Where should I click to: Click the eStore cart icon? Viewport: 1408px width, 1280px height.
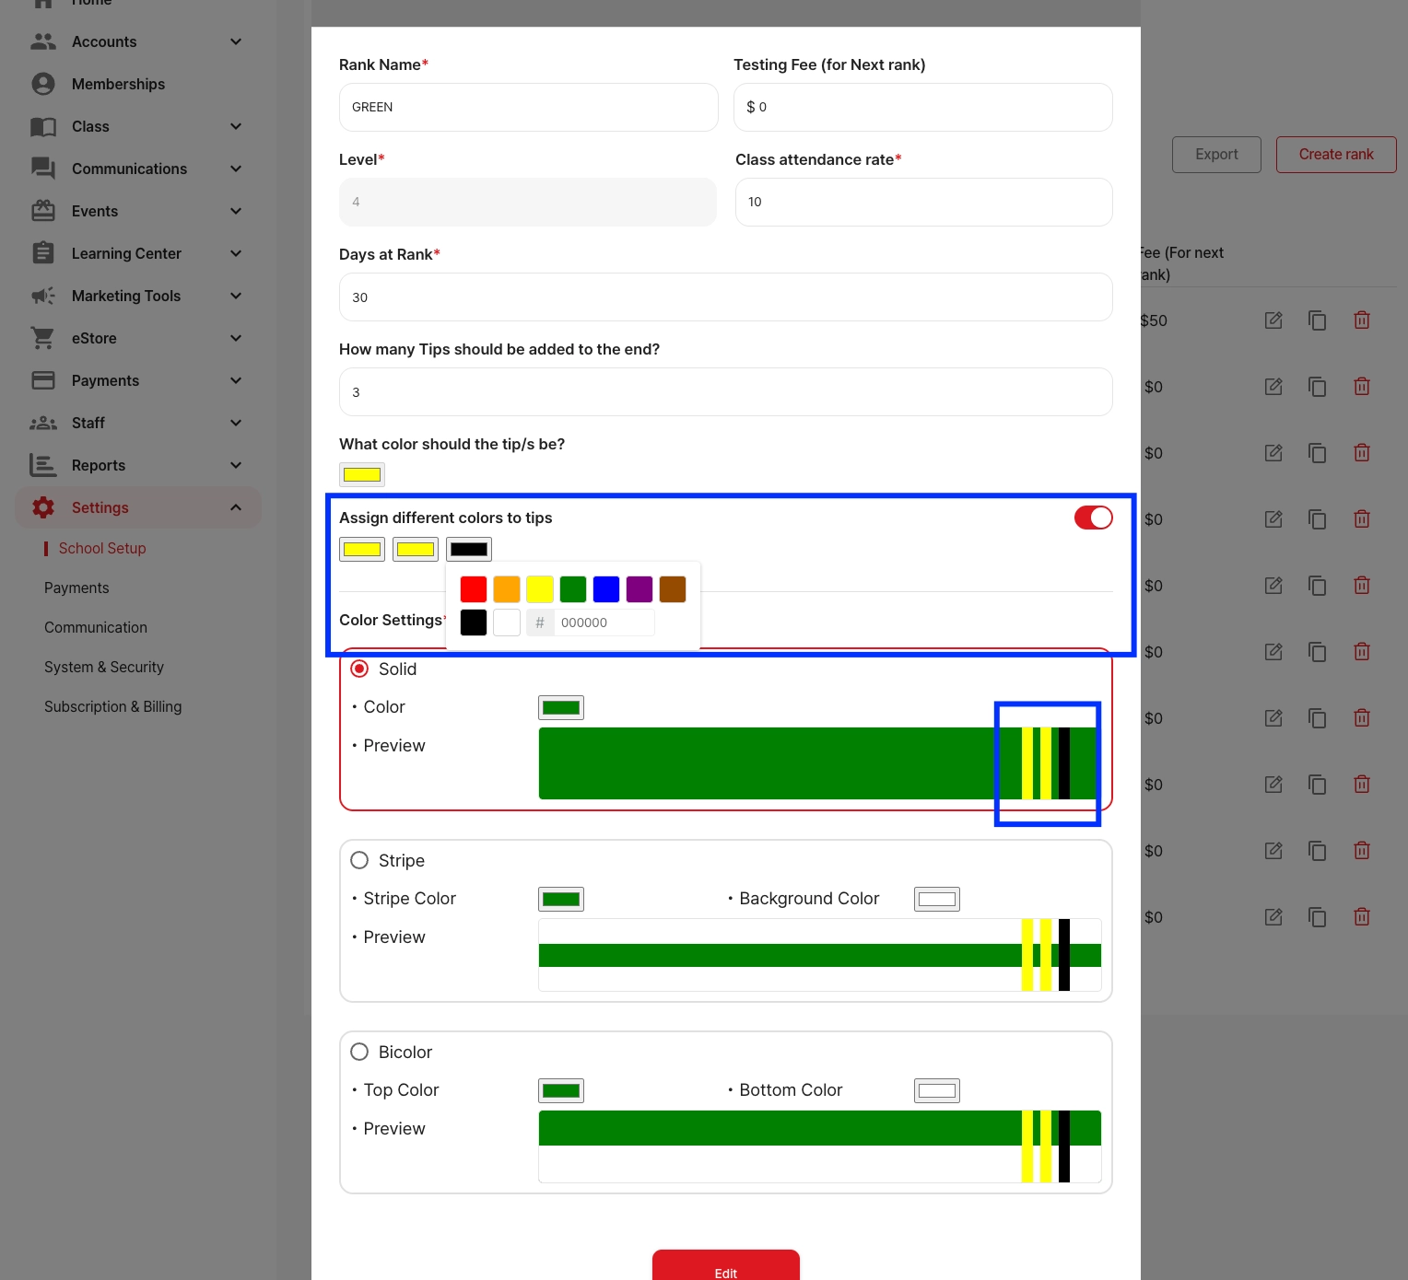(42, 338)
